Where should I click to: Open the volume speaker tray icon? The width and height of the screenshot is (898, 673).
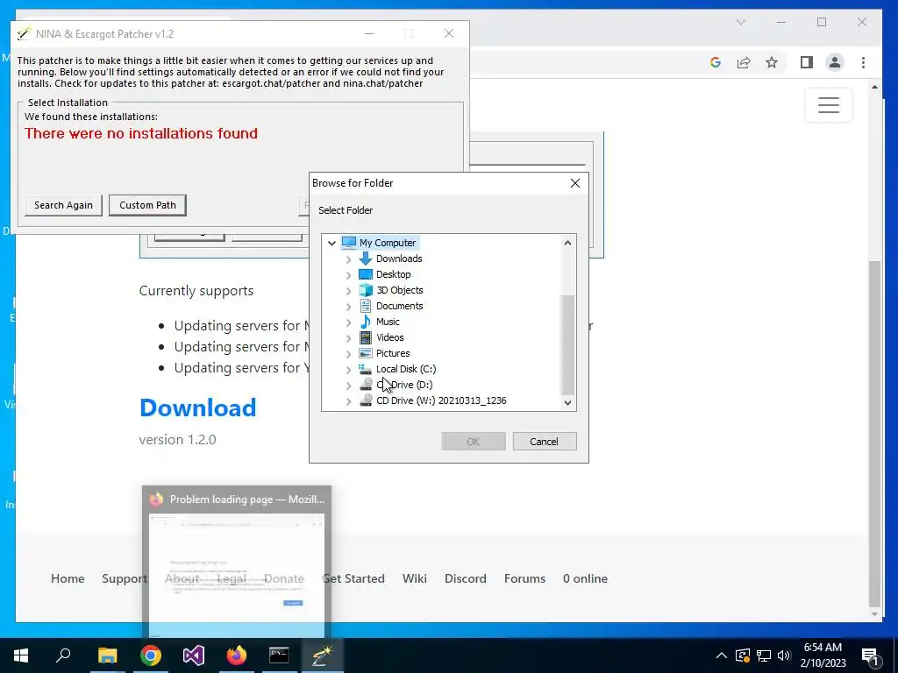[784, 655]
